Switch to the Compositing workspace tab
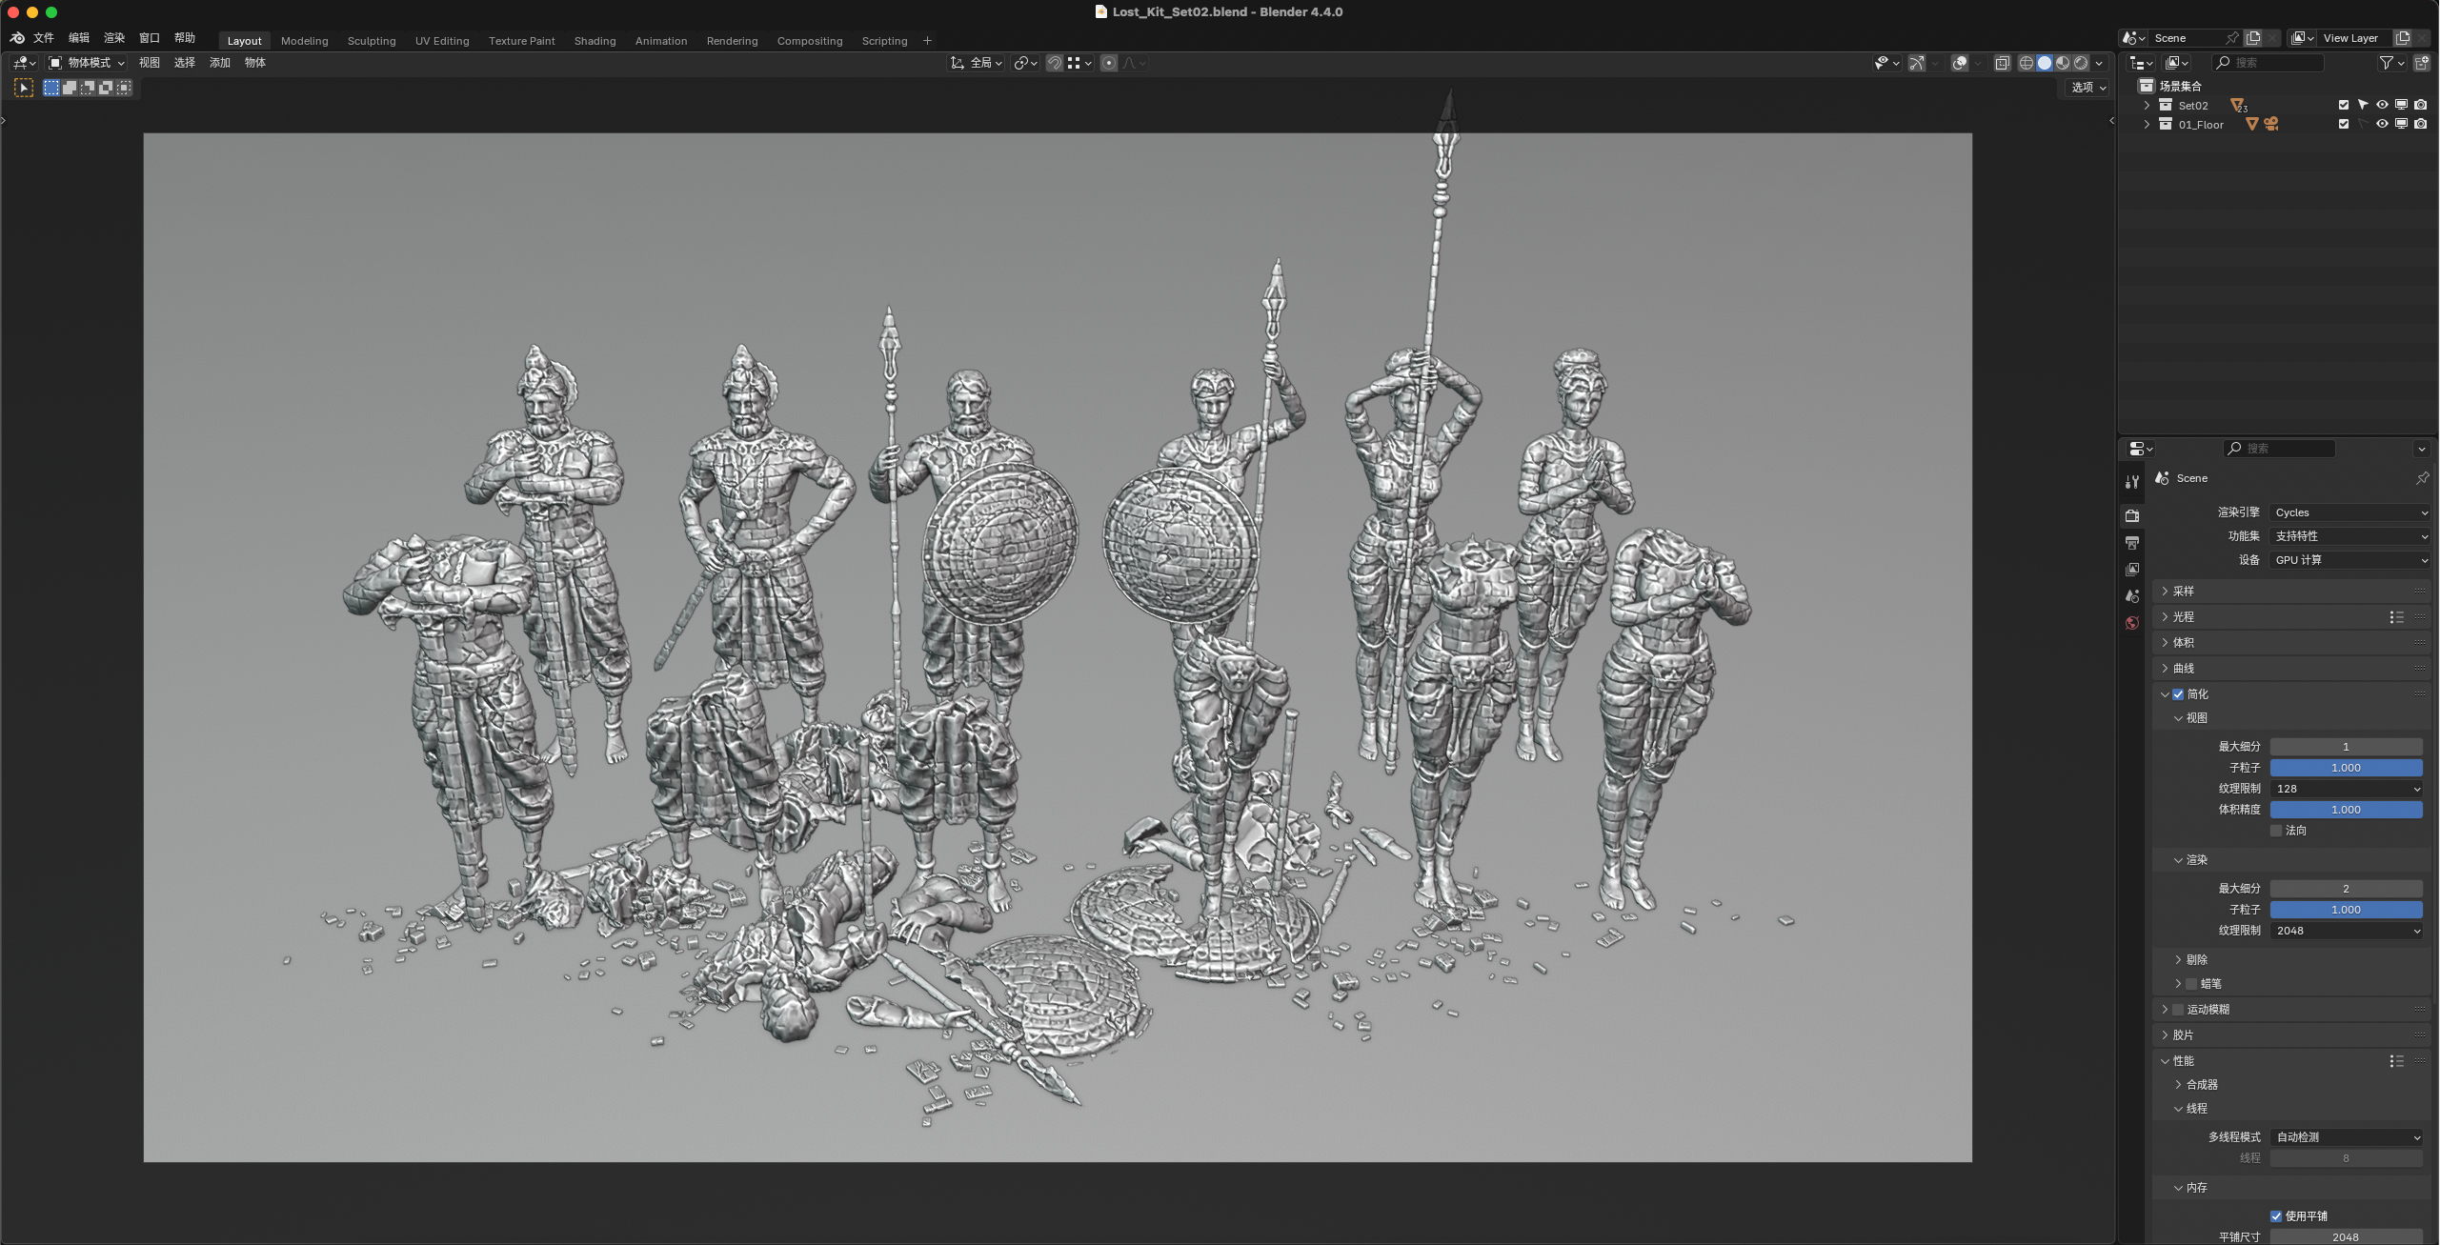This screenshot has width=2440, height=1245. tap(810, 41)
